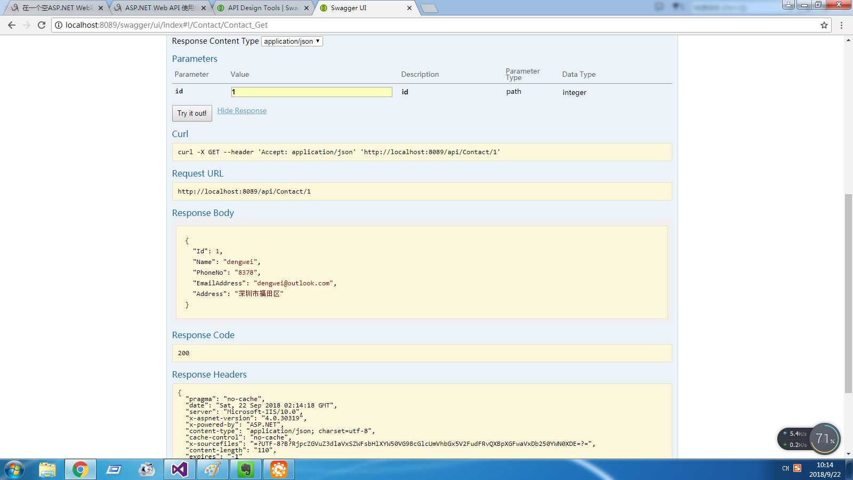This screenshot has height=480, width=853.
Task: Open the Chrome three-dot menu
Action: 841,25
